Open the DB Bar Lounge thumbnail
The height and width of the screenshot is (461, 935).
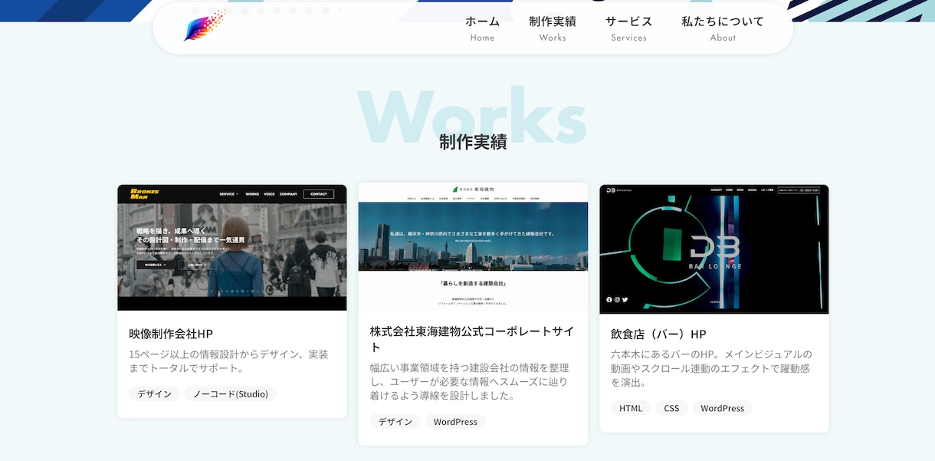pyautogui.click(x=714, y=249)
